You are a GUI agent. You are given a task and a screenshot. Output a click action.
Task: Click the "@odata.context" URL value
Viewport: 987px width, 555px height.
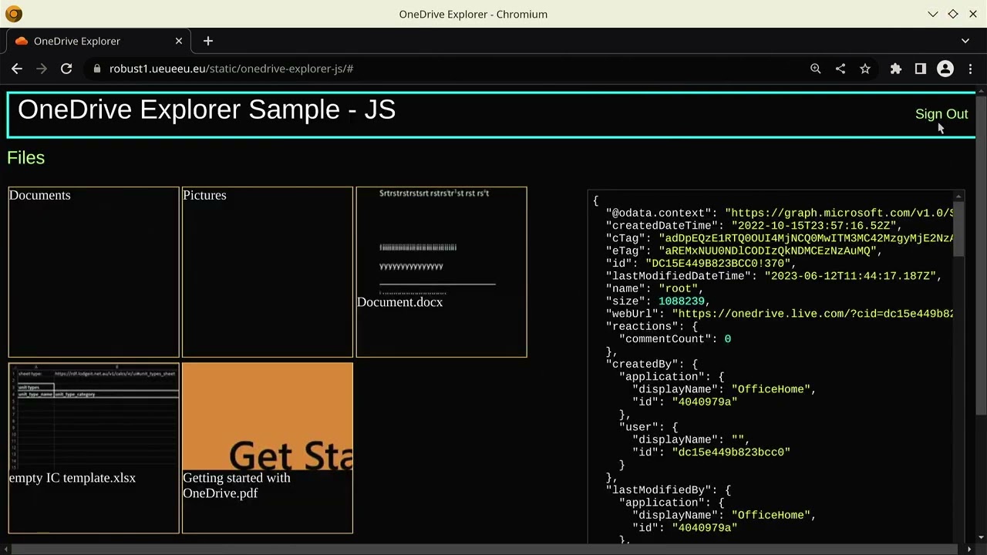pos(839,213)
